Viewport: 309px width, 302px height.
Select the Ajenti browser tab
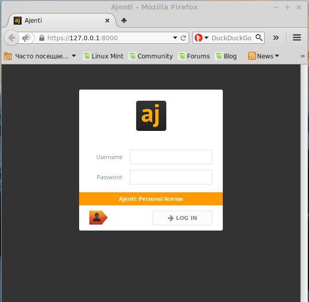tap(61, 21)
